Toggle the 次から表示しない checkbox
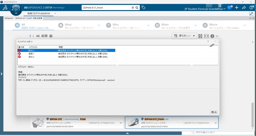This screenshot has height=136, width=256. (193, 133)
